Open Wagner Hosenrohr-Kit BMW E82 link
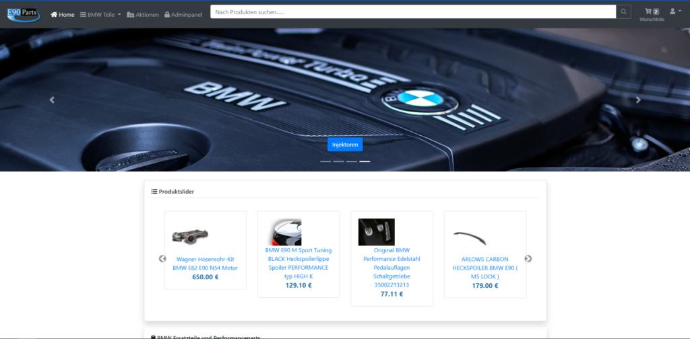690x339 pixels. click(x=205, y=264)
